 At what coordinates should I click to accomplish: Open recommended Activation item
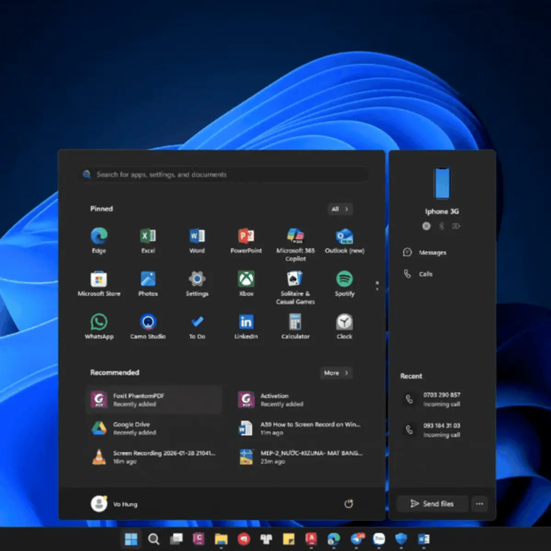301,399
